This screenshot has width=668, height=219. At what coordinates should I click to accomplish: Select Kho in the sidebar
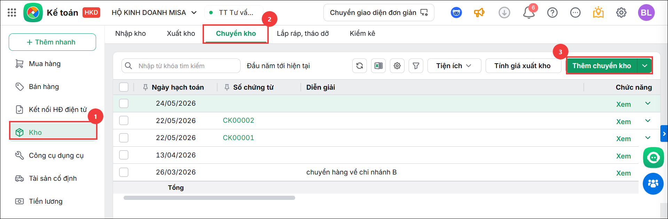point(53,132)
